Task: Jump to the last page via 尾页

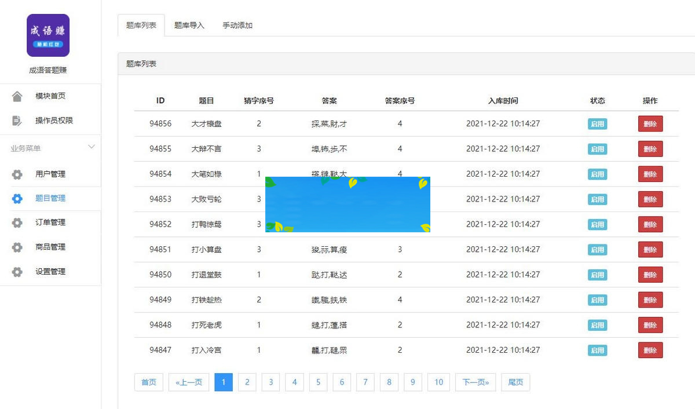Action: tap(515, 382)
